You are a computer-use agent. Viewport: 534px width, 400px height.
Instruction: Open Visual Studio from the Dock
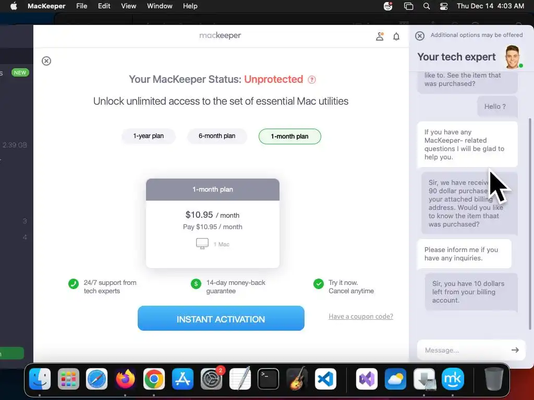pos(367,379)
